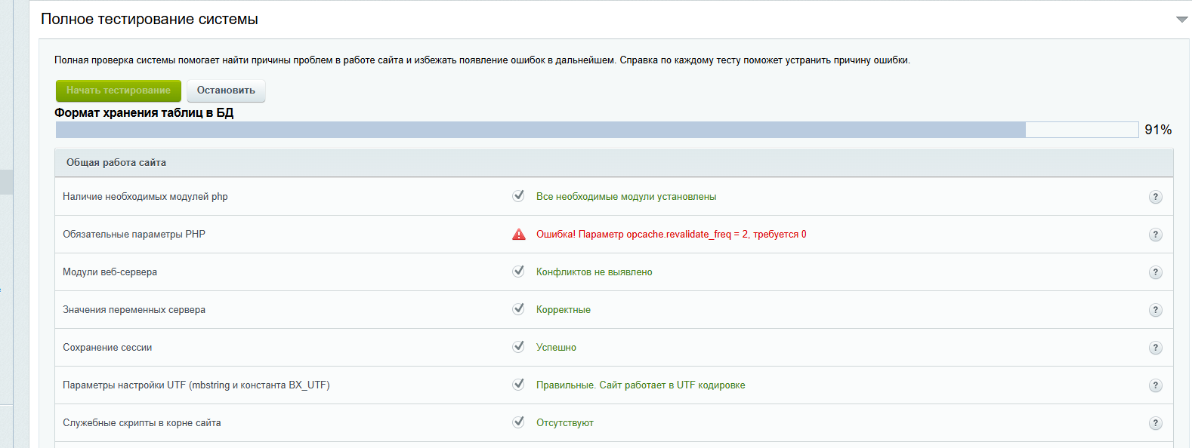Open help for required PHP parameters
Screen dimensions: 1192x448
pos(1155,235)
